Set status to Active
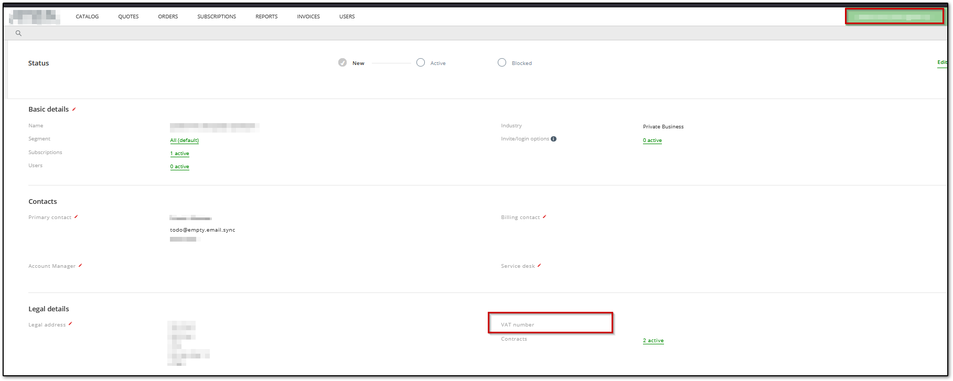Image resolution: width=953 pixels, height=381 pixels. (x=421, y=62)
